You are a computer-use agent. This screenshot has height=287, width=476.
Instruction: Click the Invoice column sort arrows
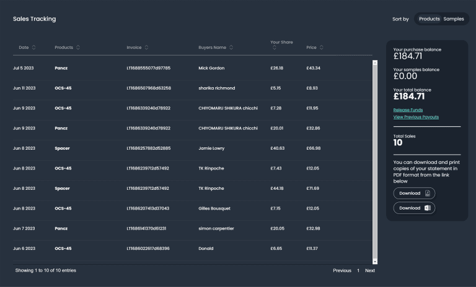[x=147, y=48]
